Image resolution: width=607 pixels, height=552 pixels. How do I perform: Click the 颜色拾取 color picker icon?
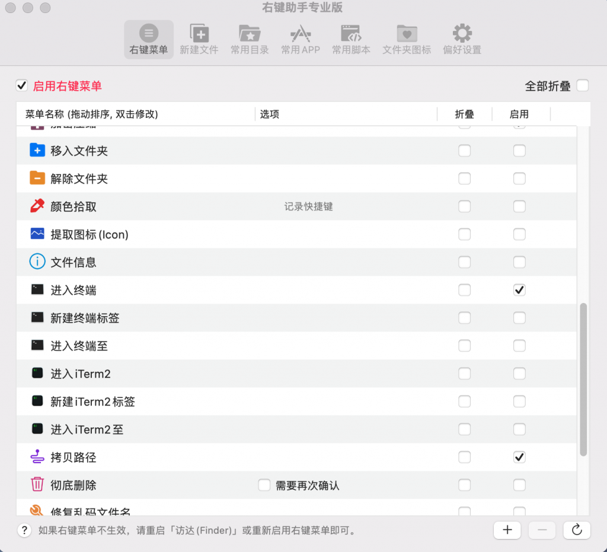coord(37,206)
